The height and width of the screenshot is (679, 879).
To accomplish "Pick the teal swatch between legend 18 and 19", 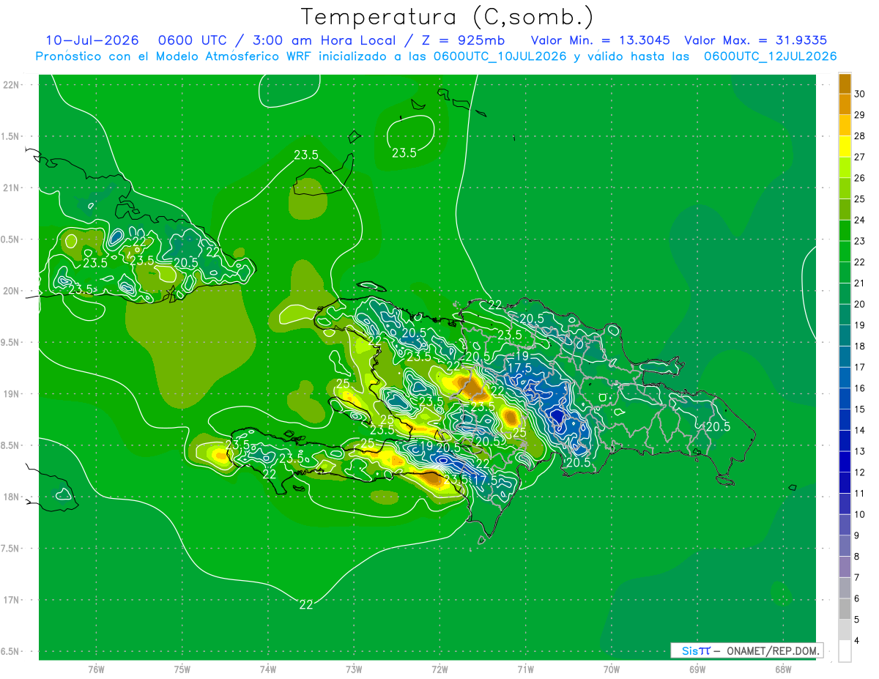I will pyautogui.click(x=845, y=335).
